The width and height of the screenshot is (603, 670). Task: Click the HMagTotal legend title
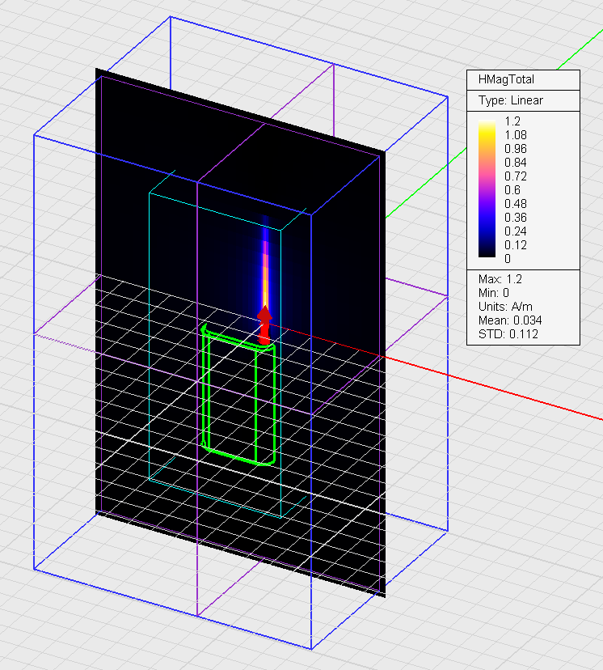(507, 79)
